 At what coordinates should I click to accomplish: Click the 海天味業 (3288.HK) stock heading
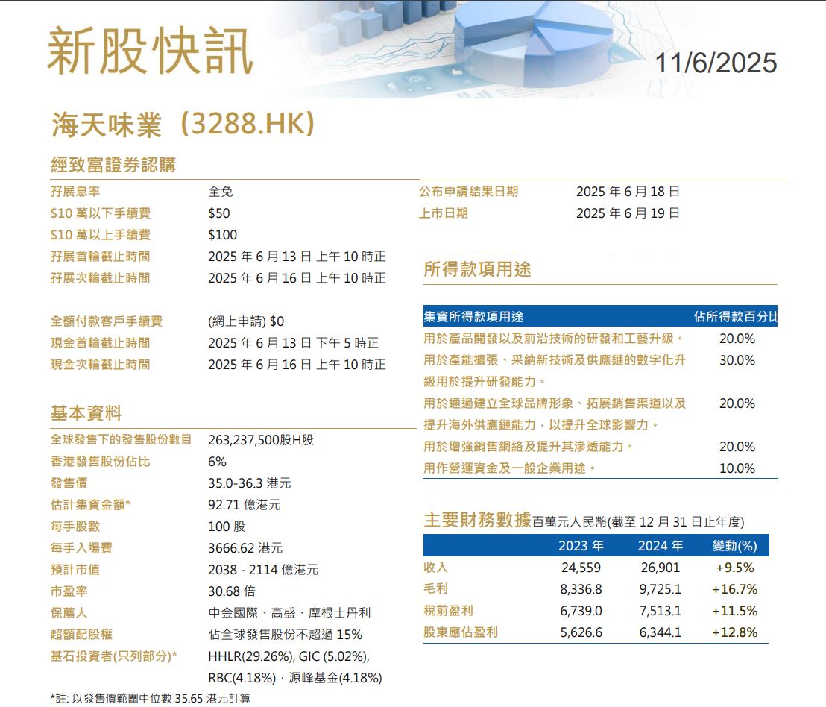(x=183, y=125)
